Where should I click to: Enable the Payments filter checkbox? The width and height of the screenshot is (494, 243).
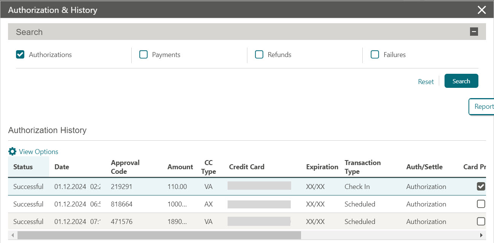(143, 54)
